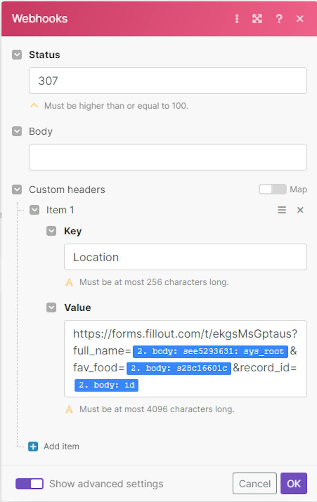The width and height of the screenshot is (317, 502).
Task: Click the empty Body input field
Action: (x=168, y=157)
